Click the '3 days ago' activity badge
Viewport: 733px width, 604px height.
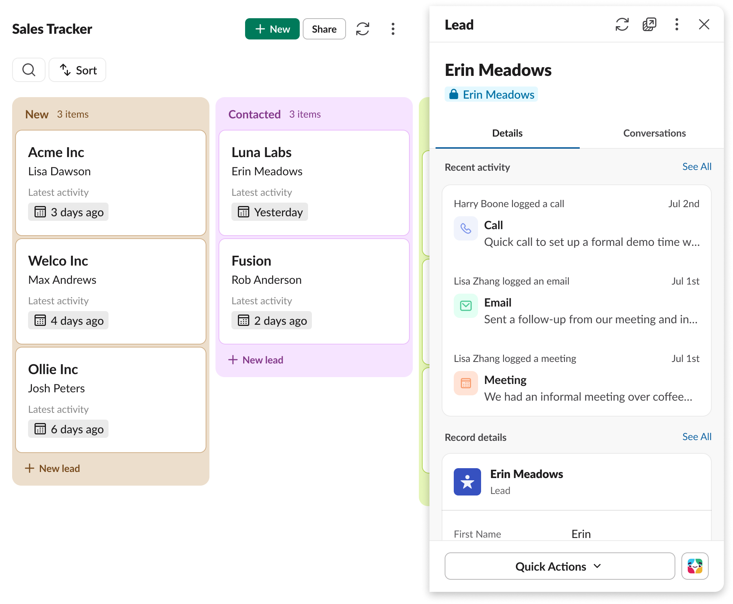68,212
